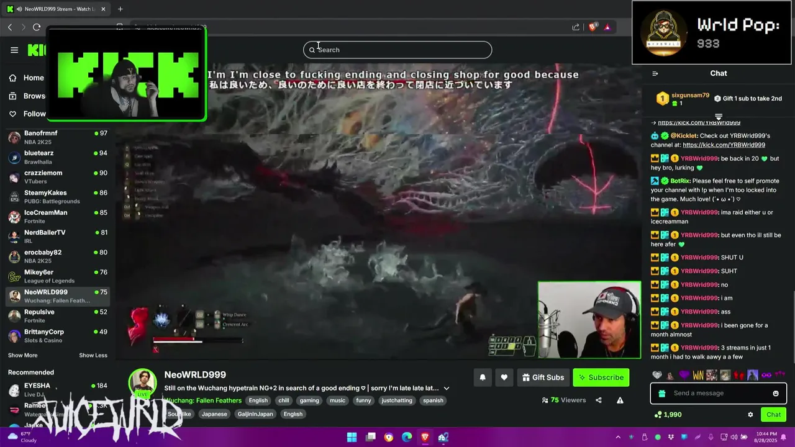
Task: Expand the gift leaderboard handle below sixgunsam79
Action: [x=719, y=116]
